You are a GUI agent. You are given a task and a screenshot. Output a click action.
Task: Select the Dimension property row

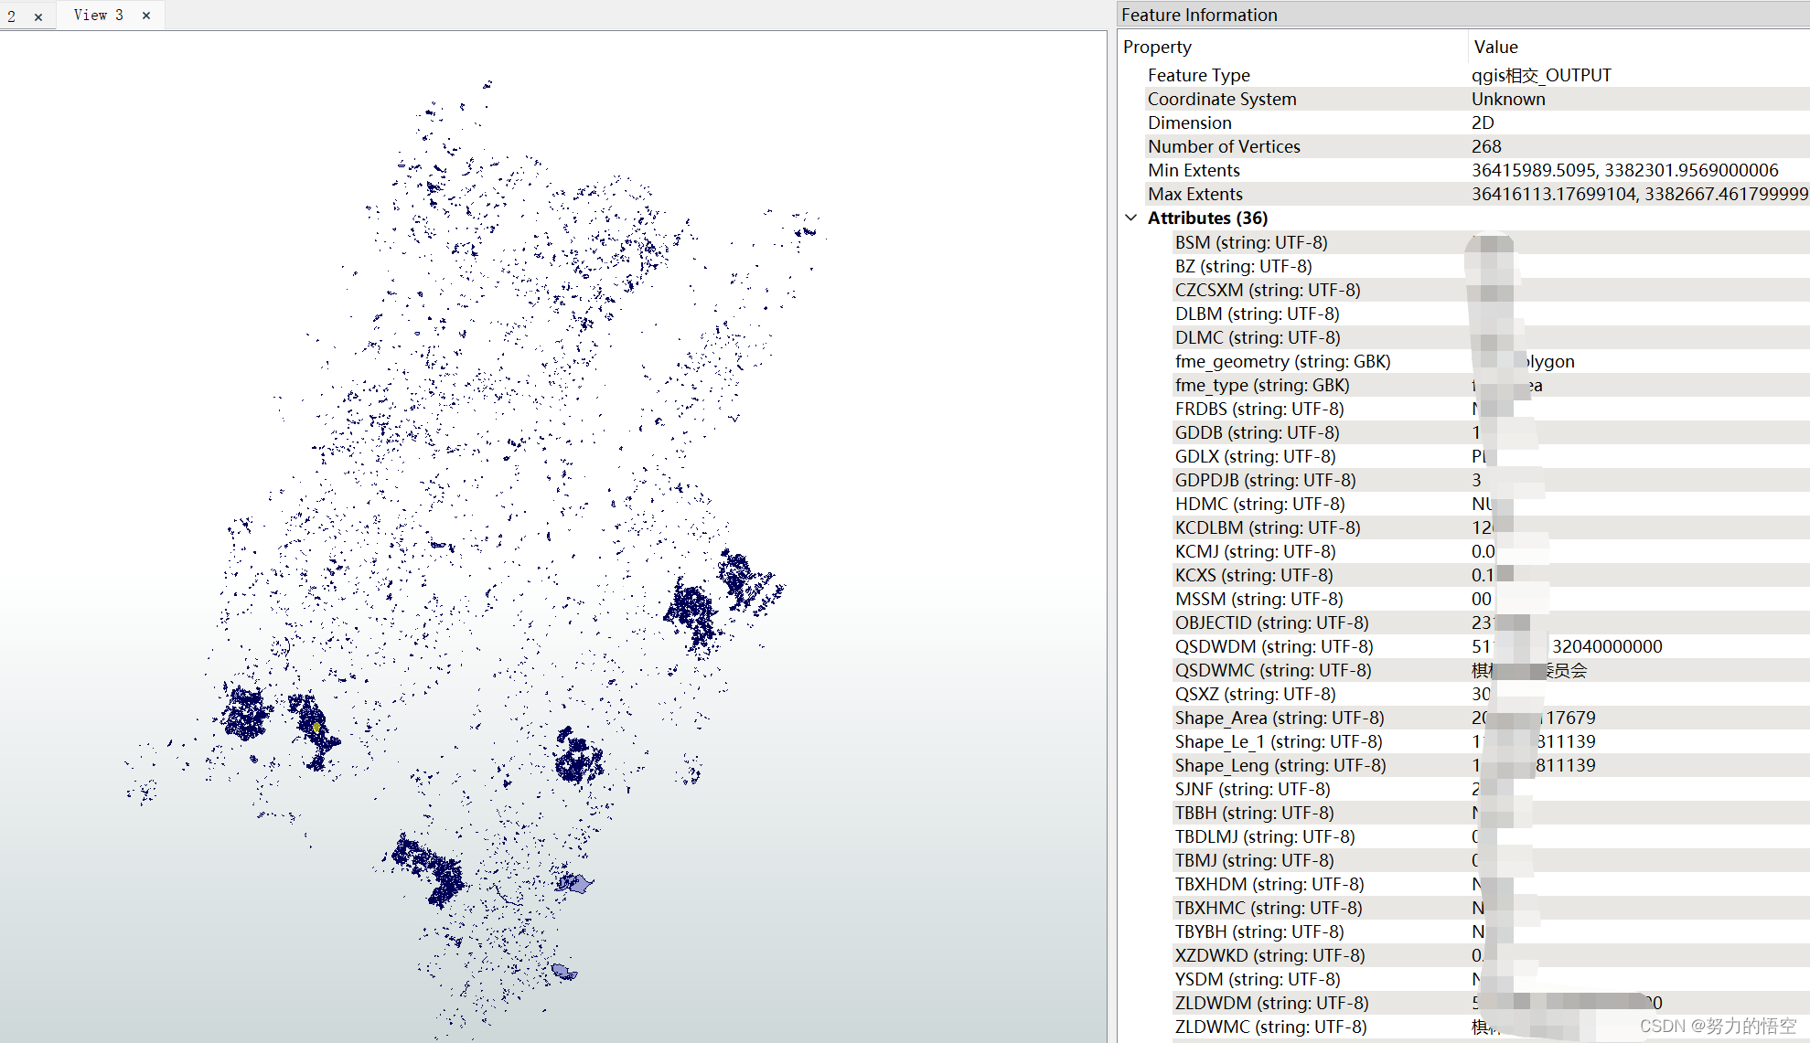click(x=1189, y=122)
